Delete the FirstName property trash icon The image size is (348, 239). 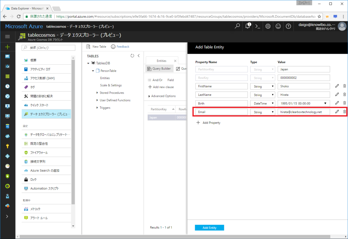pos(345,86)
